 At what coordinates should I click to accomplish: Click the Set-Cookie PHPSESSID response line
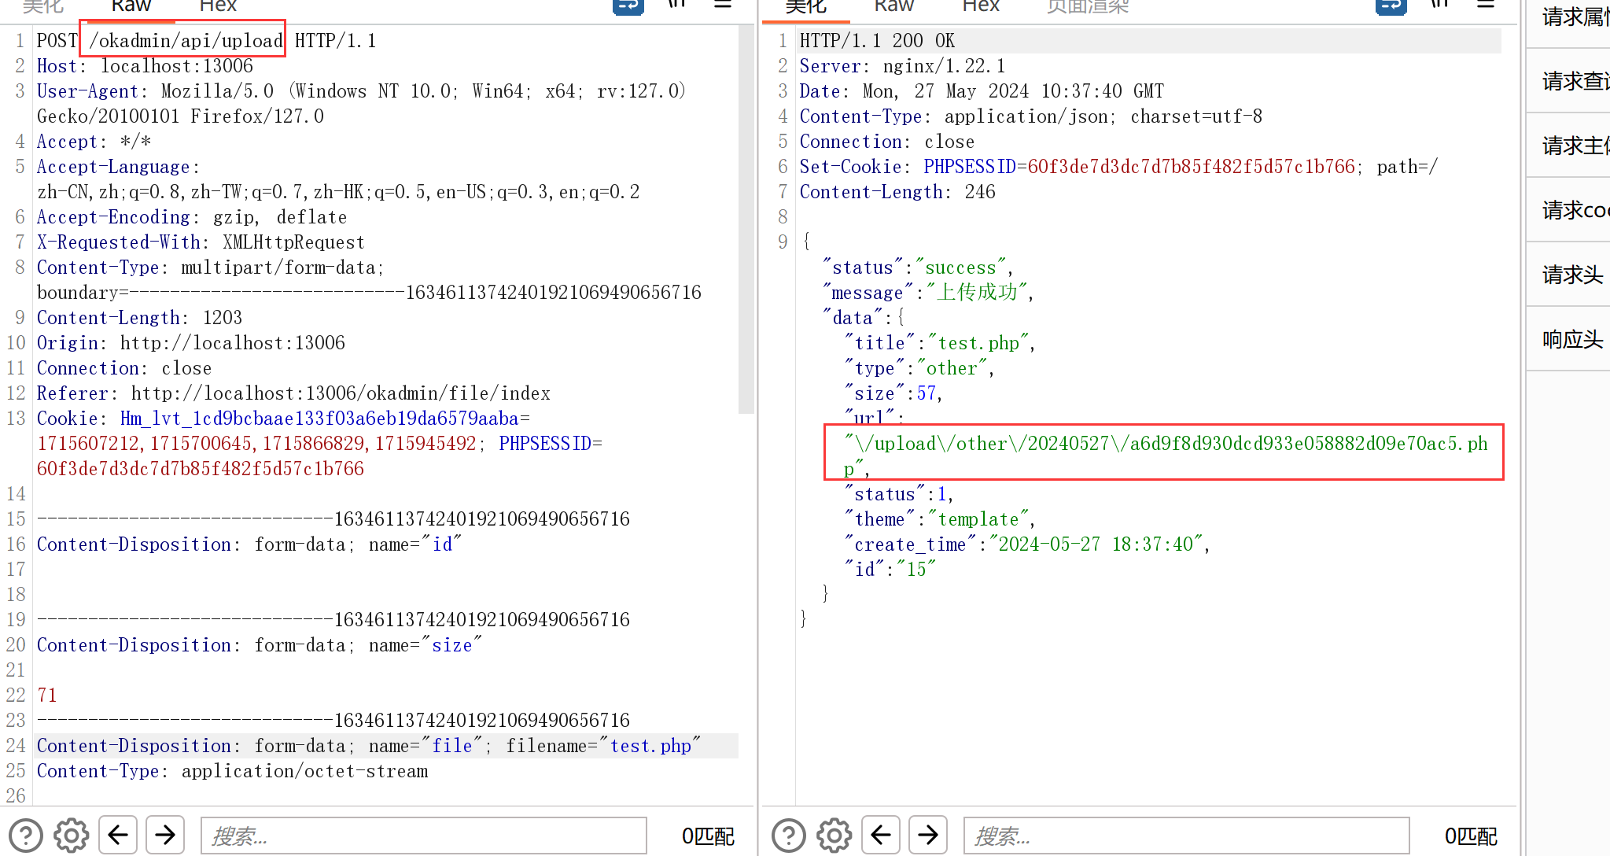click(x=1118, y=167)
